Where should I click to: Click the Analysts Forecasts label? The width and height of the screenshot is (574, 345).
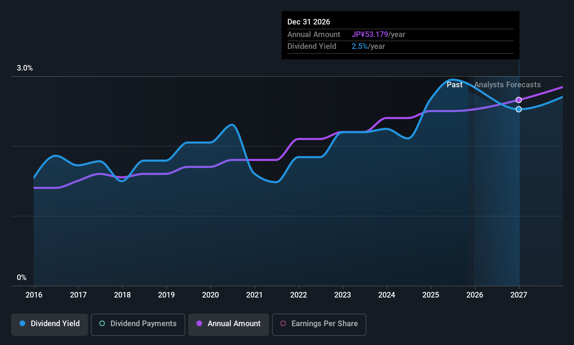click(507, 85)
